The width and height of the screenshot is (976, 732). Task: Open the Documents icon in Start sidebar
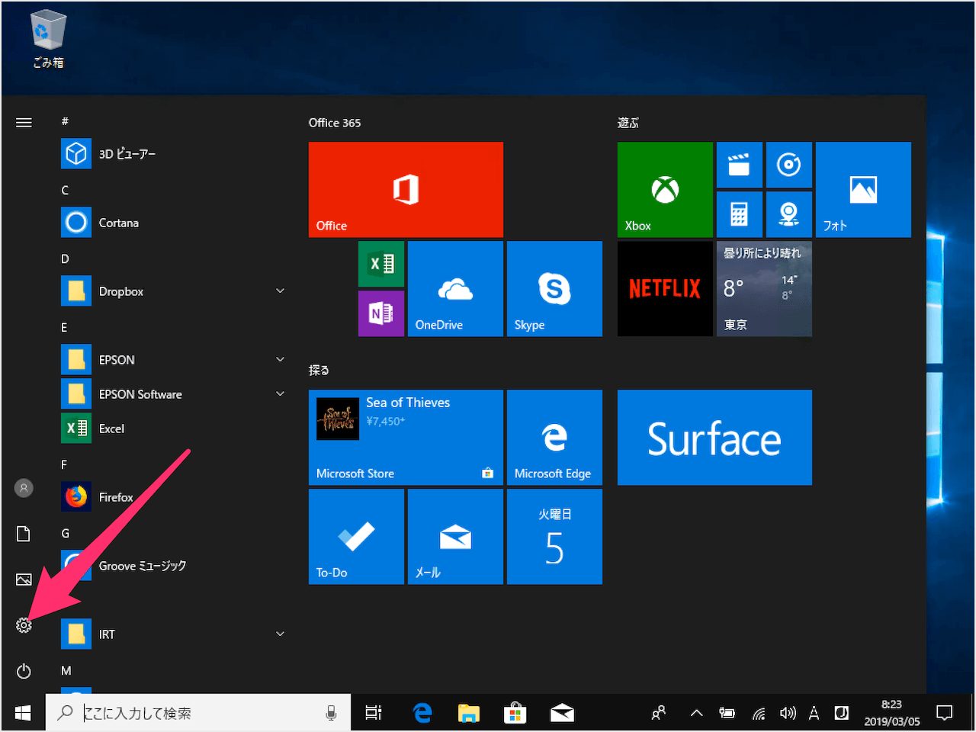tap(24, 534)
